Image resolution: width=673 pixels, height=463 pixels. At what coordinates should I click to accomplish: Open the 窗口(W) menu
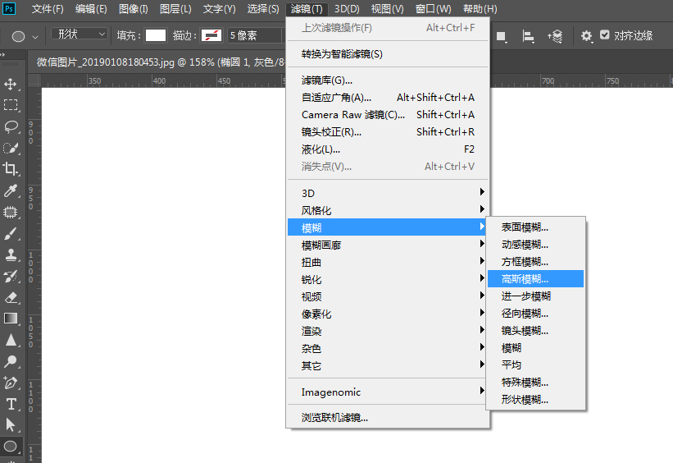[x=433, y=9]
